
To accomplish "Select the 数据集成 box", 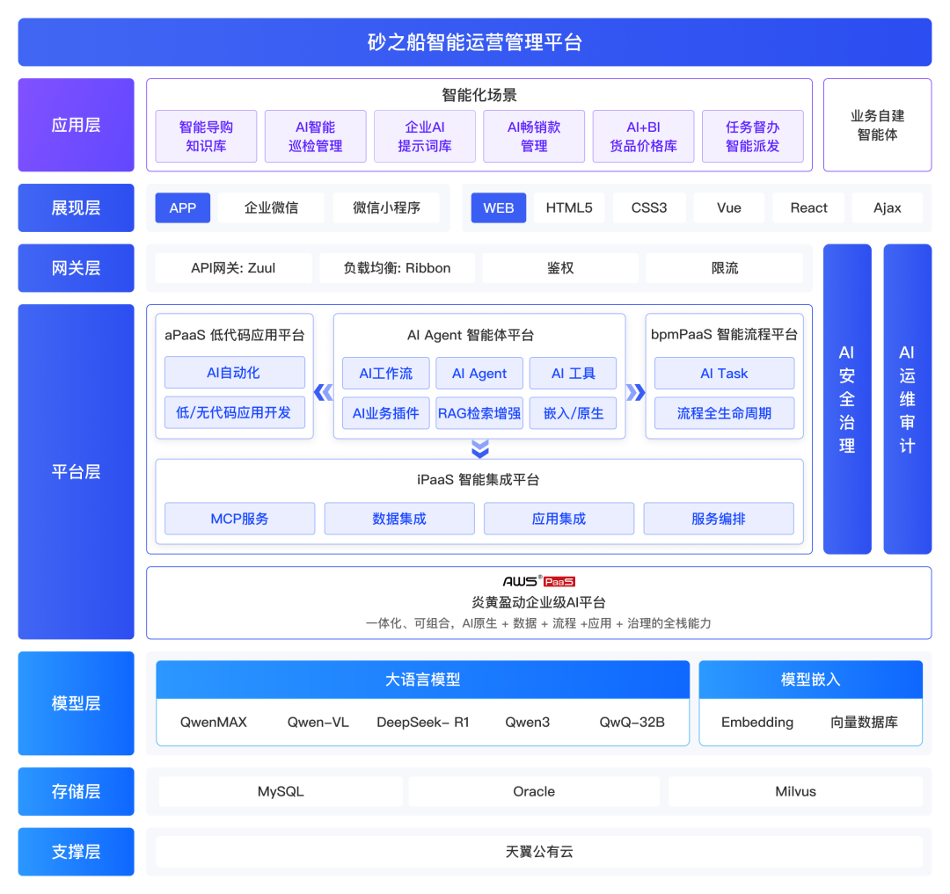I will 399,519.
